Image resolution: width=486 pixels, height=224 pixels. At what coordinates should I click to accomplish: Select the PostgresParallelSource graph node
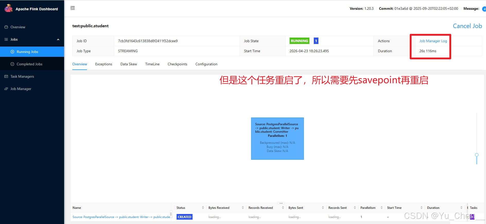[277, 139]
